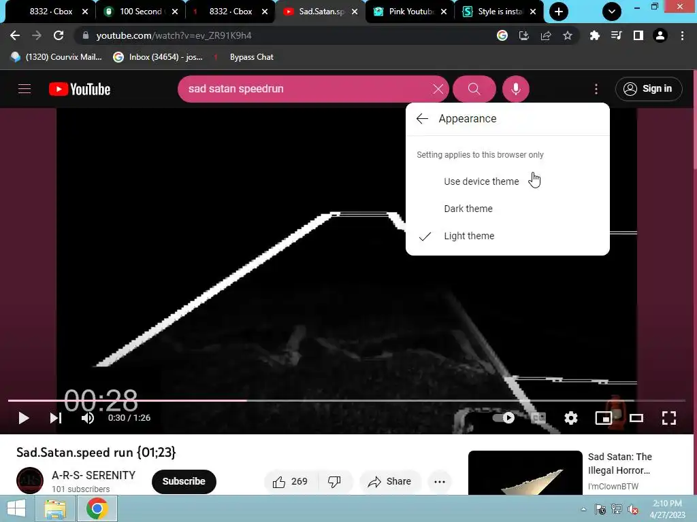Open Windows Start menu
The image size is (697, 522).
coord(16,508)
